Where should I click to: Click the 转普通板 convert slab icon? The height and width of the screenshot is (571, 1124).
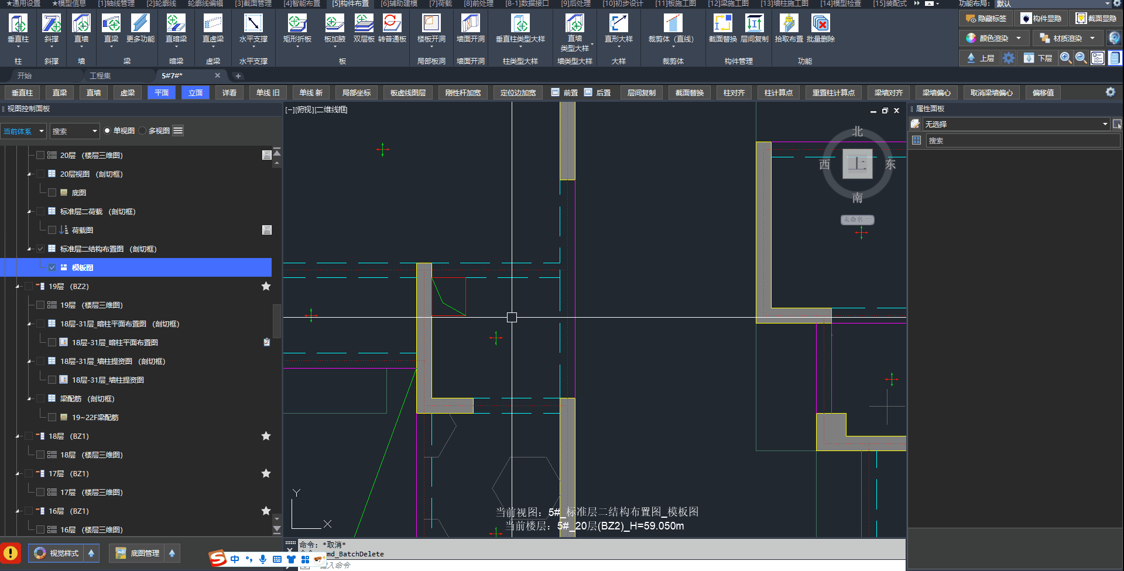click(392, 24)
